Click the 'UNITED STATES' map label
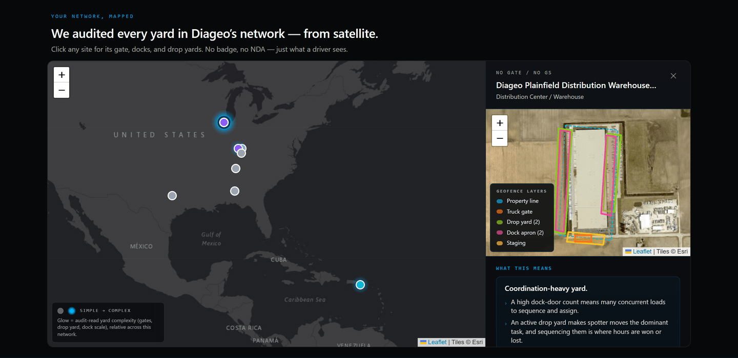Viewport: 738px width, 358px height. pyautogui.click(x=159, y=135)
